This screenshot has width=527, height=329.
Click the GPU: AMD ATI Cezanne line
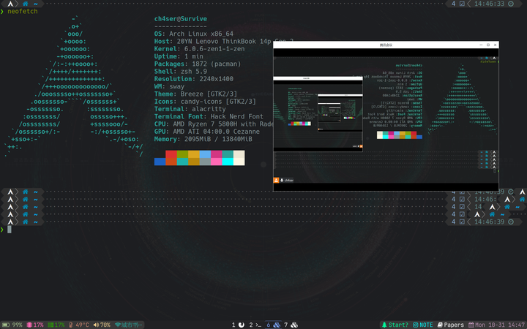point(206,132)
